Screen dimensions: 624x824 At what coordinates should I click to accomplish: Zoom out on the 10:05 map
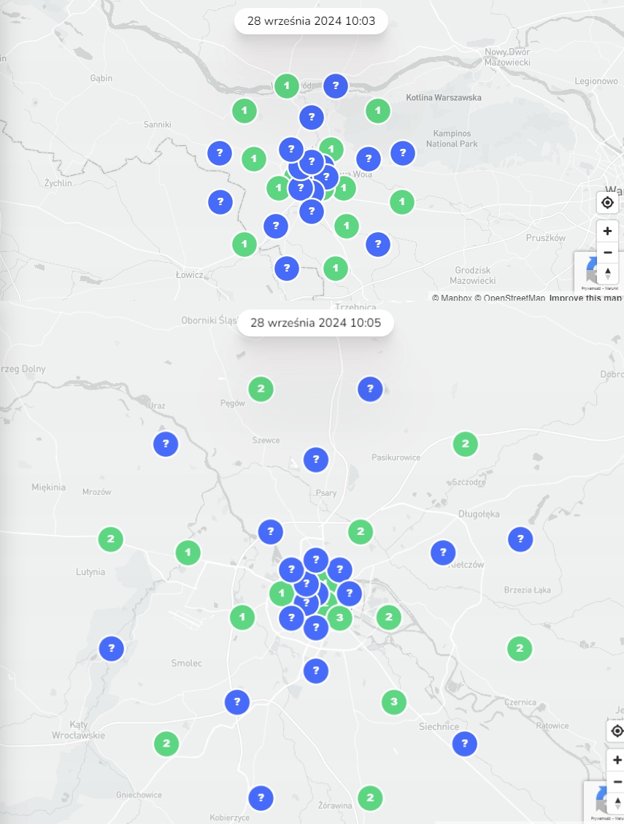click(x=617, y=782)
